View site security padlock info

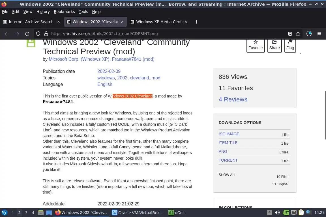pos(46,34)
